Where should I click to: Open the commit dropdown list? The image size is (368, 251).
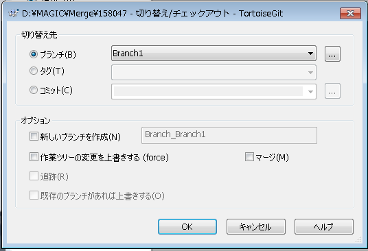click(214, 91)
